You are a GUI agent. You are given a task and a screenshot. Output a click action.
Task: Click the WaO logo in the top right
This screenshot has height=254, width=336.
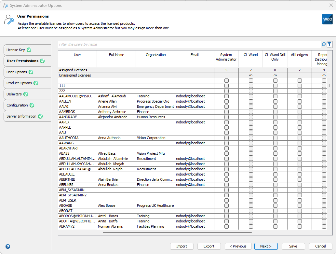[x=327, y=19]
